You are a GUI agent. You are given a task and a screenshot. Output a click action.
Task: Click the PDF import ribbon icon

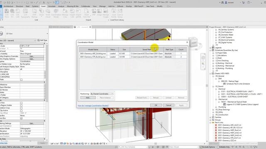click(x=94, y=12)
